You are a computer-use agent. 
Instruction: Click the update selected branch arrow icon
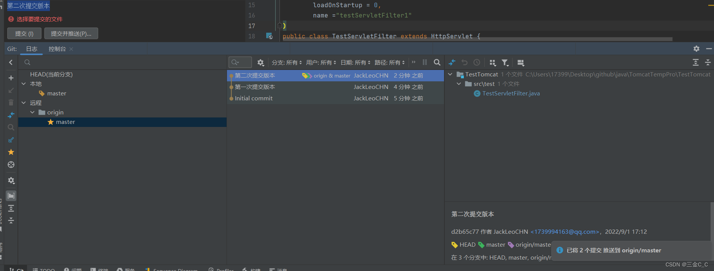[x=11, y=90]
